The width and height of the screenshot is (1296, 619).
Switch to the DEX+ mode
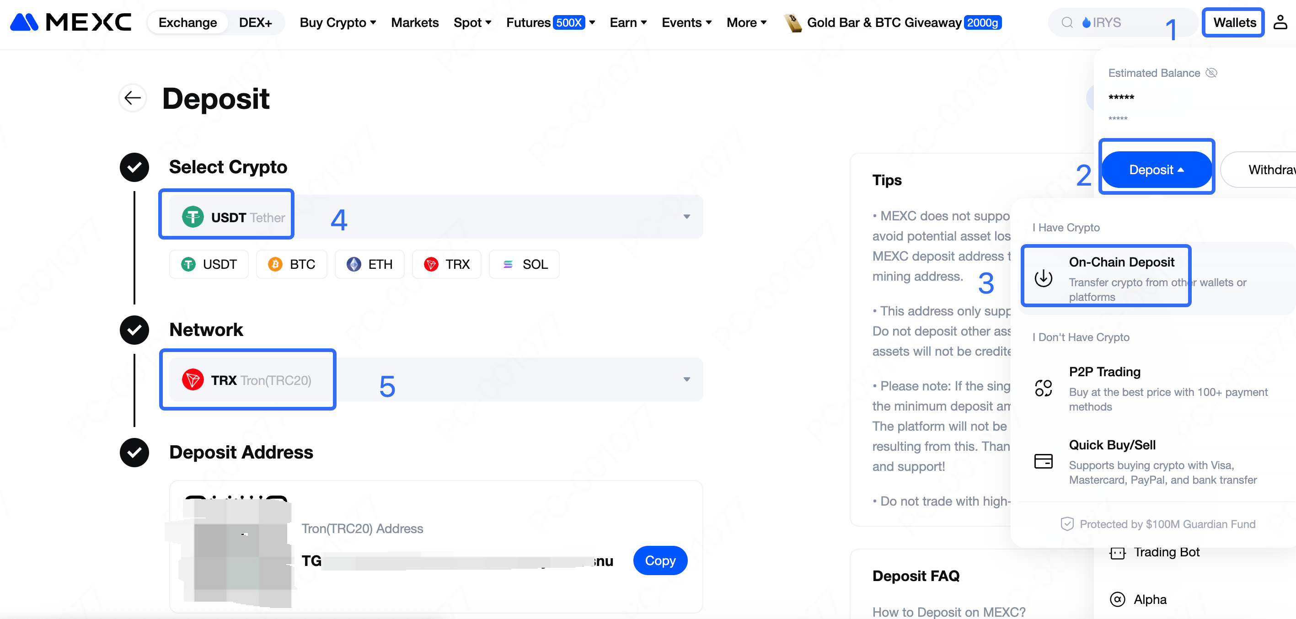point(255,22)
